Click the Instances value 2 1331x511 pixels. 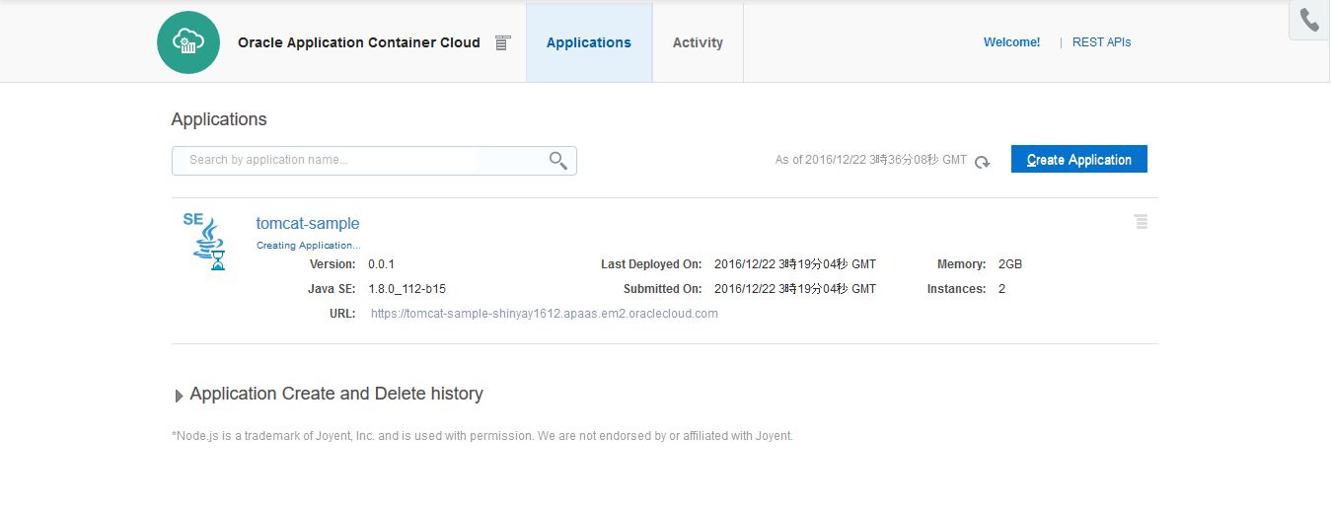coord(1001,289)
